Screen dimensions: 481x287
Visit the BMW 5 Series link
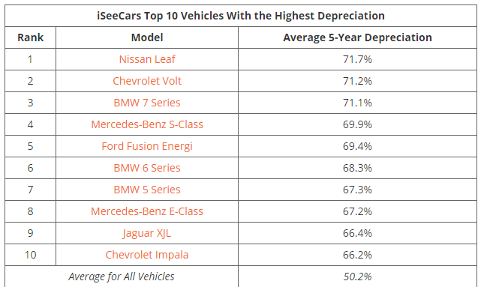click(147, 190)
